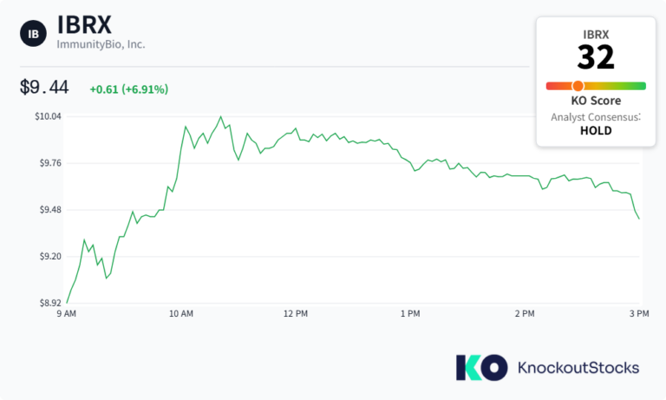Click the $9.48 y-axis label
Viewport: 666px width, 400px height.
click(50, 210)
